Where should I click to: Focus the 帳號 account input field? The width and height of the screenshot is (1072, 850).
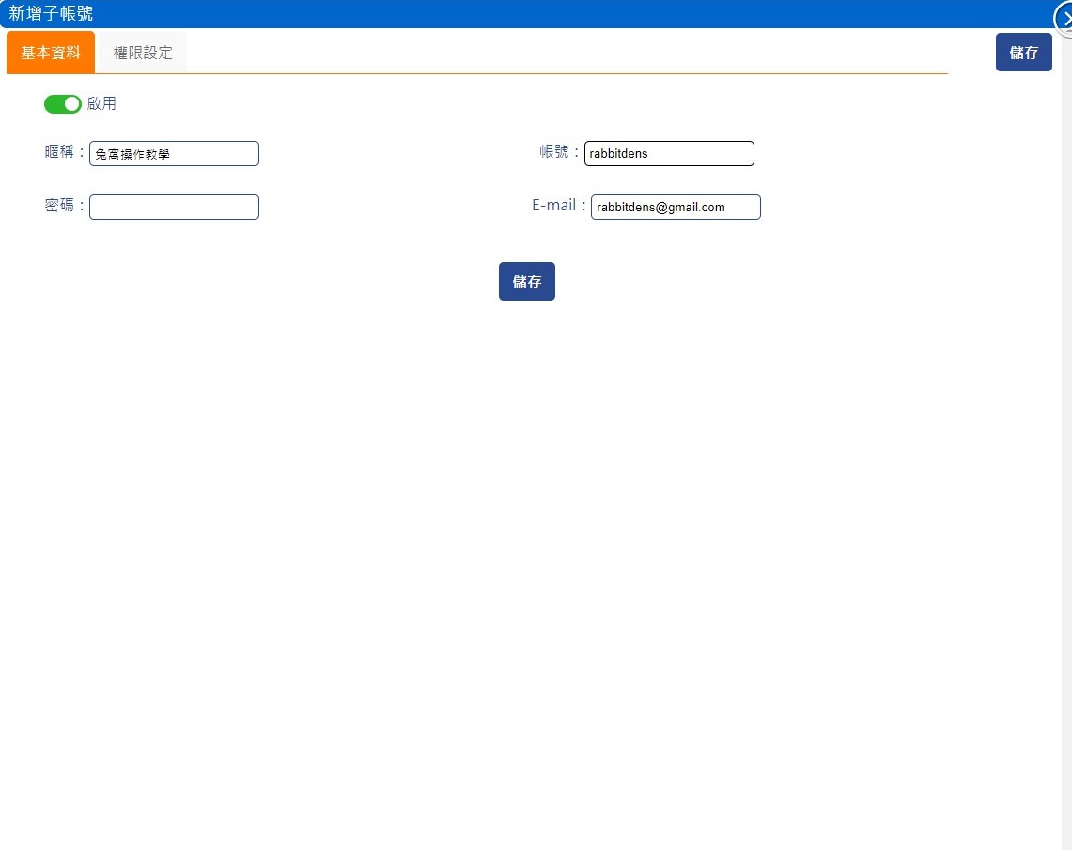[x=669, y=154]
